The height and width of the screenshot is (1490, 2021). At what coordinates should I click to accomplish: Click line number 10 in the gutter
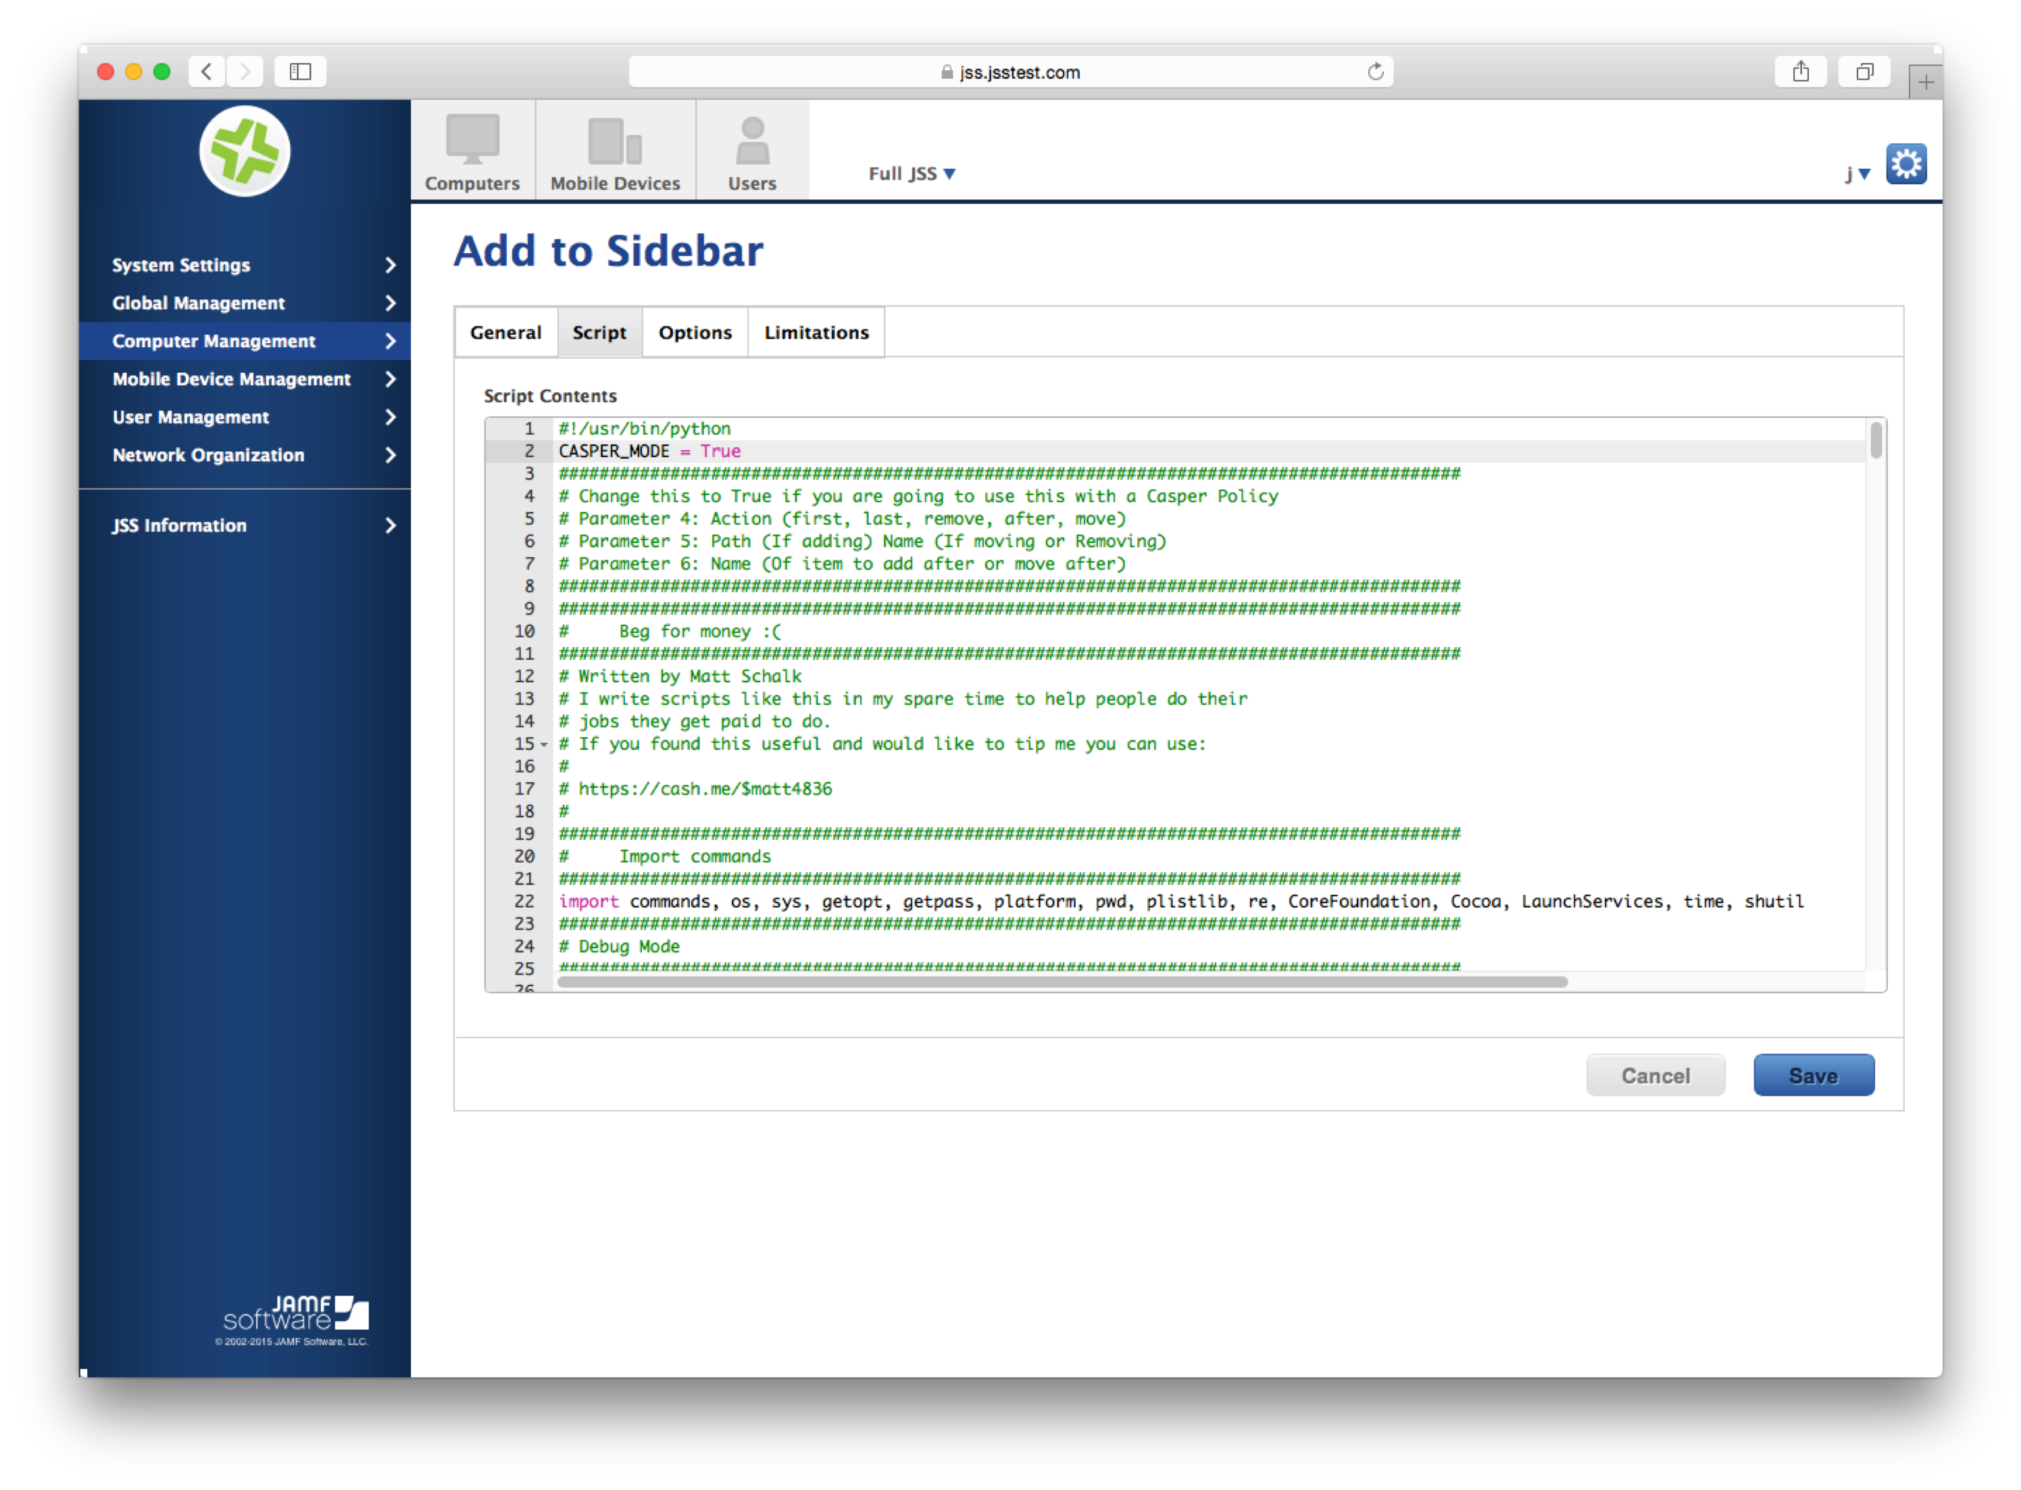pyautogui.click(x=524, y=632)
